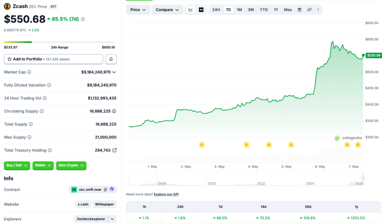This screenshot has width=382, height=224.
Task: Click the 1h column header
Action: tap(144, 207)
